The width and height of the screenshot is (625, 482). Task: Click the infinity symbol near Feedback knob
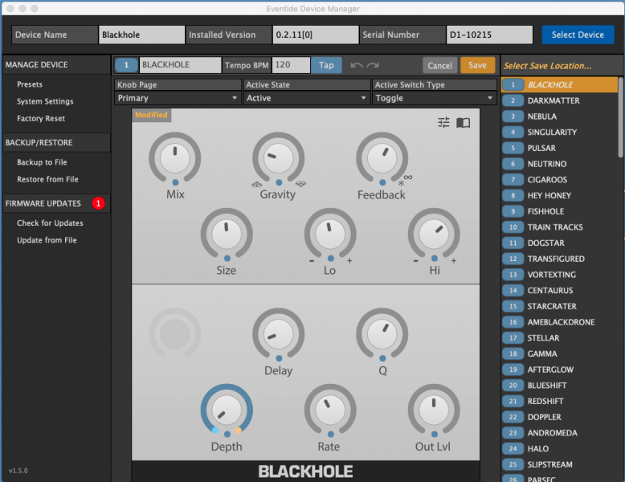[x=408, y=177]
